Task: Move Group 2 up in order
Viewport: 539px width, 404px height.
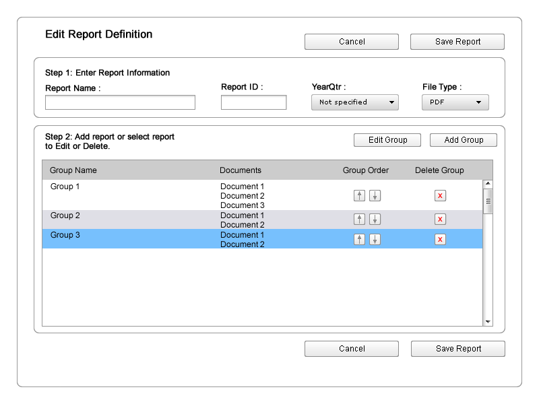Action: [360, 220]
